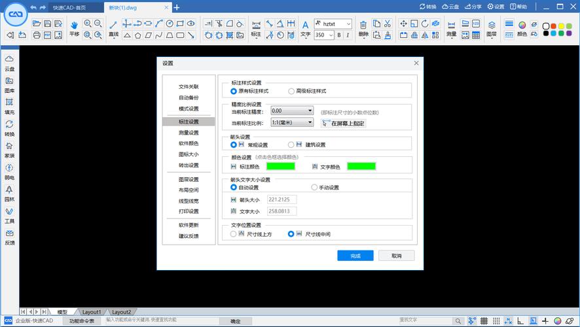
Task: Switch to the Layout1 tab
Action: coord(91,312)
